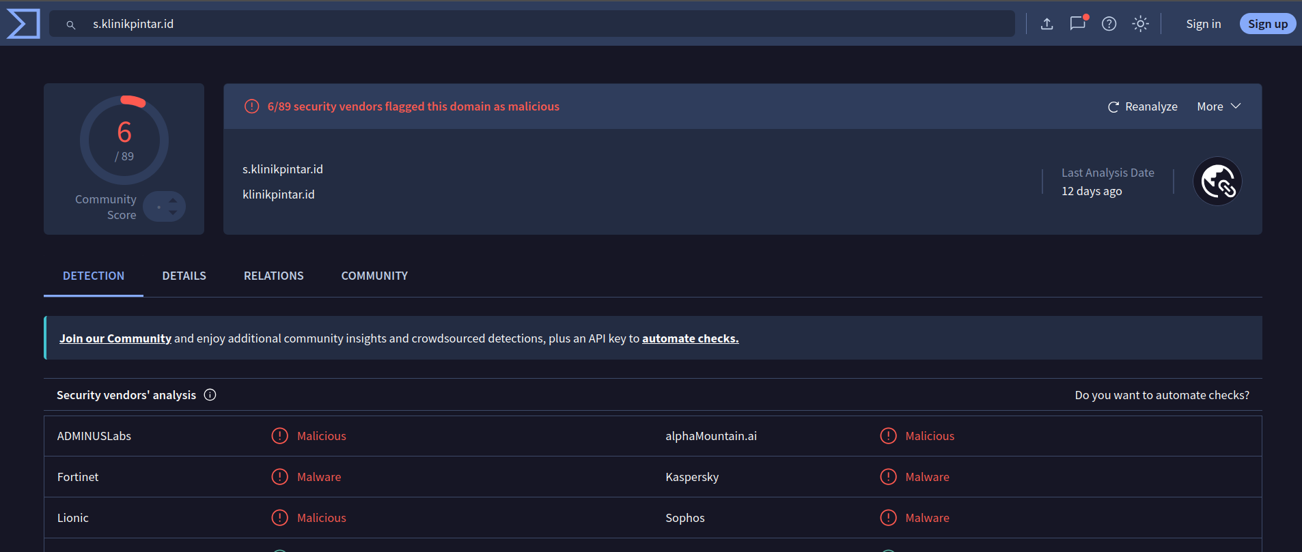
Task: Click the ADMINUSLabs vendor name
Action: (94, 436)
